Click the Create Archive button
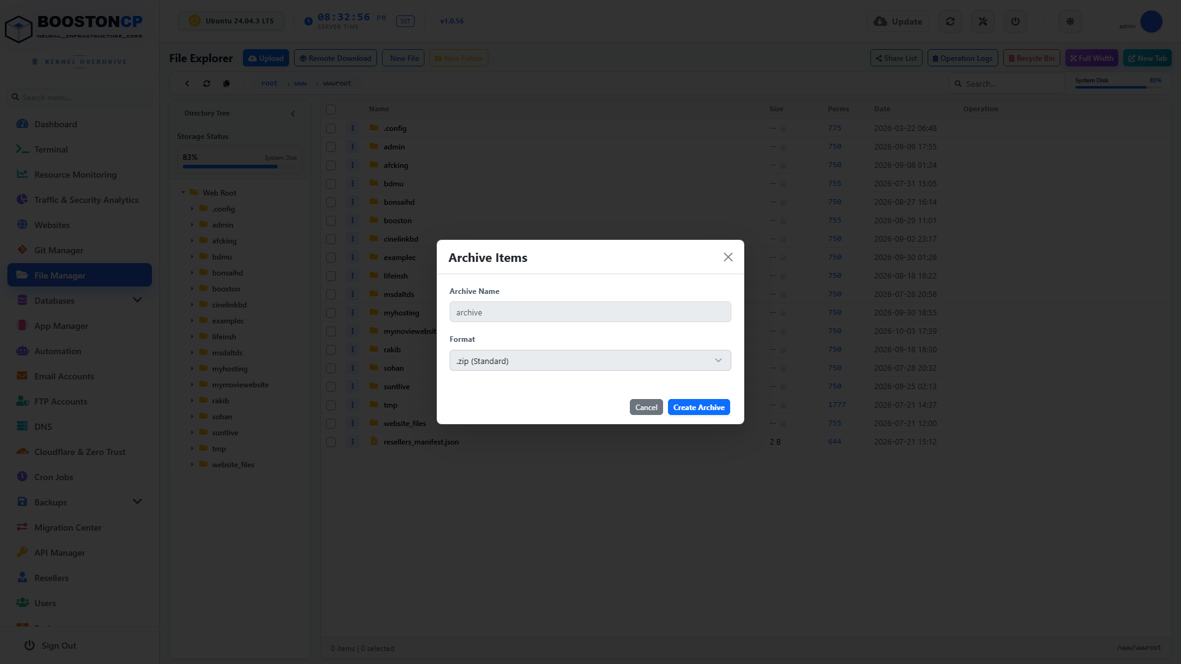 pyautogui.click(x=699, y=407)
